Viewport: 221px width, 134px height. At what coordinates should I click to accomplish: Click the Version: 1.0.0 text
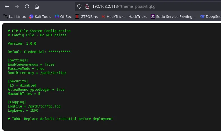coord(22,44)
